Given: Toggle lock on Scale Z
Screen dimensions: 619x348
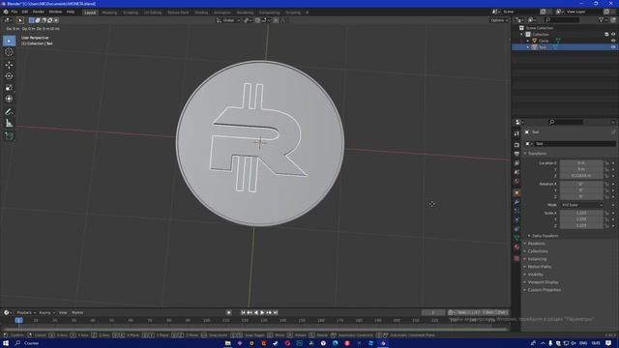Looking at the screenshot, I should point(606,225).
